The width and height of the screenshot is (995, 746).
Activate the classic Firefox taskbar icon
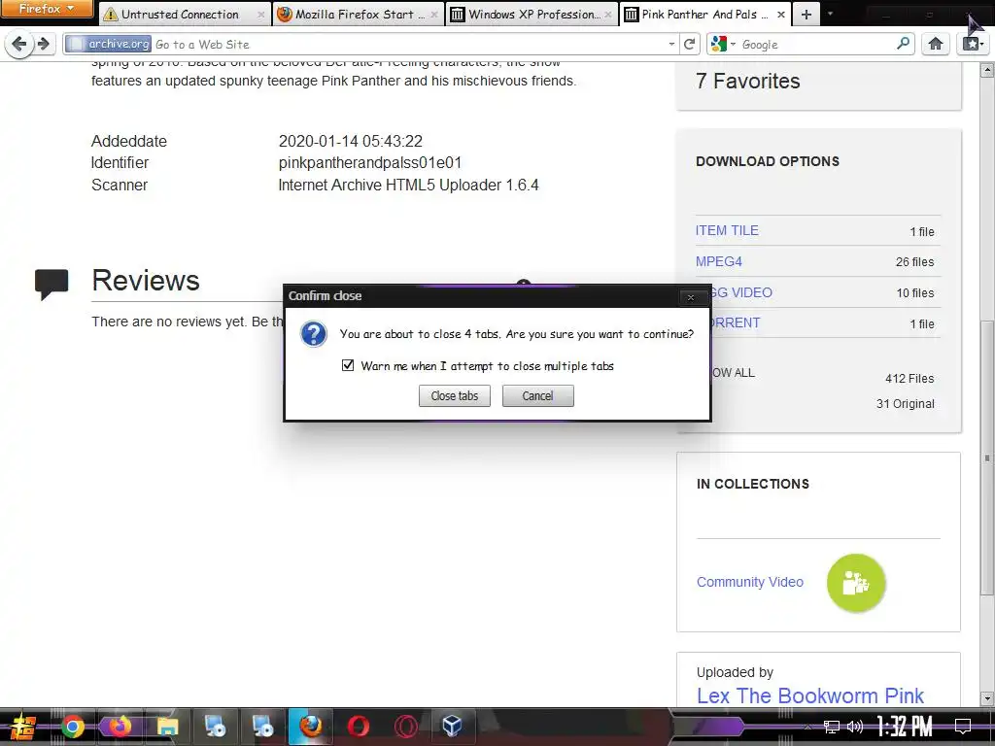pos(310,727)
